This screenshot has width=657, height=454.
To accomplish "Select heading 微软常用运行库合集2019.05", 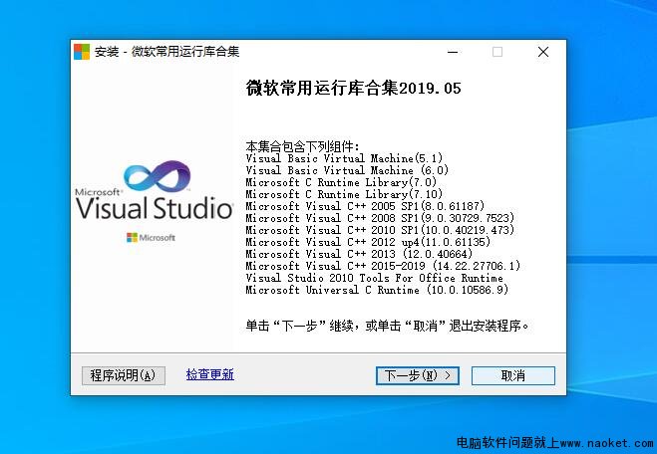I will click(x=353, y=89).
